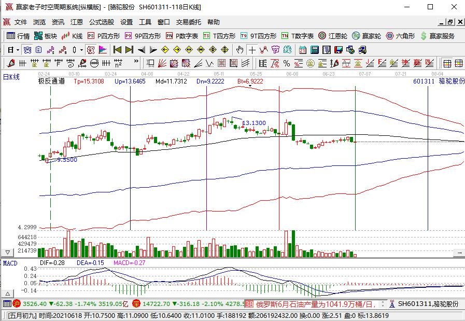Open the 9P四方形 tool
The height and width of the screenshot is (321, 465).
click(x=143, y=36)
